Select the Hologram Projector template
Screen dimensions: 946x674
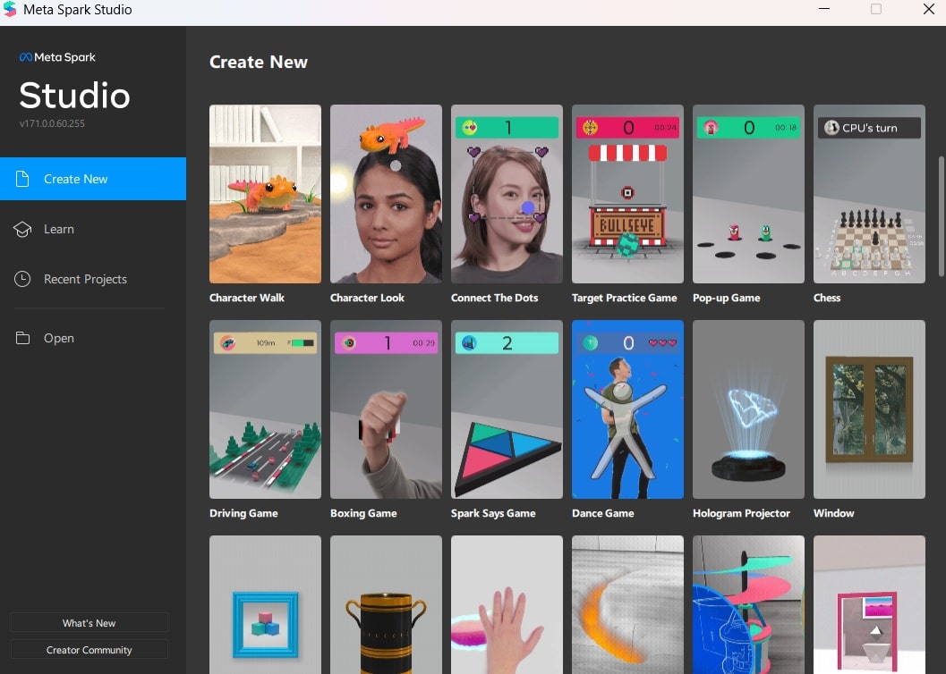pyautogui.click(x=748, y=409)
